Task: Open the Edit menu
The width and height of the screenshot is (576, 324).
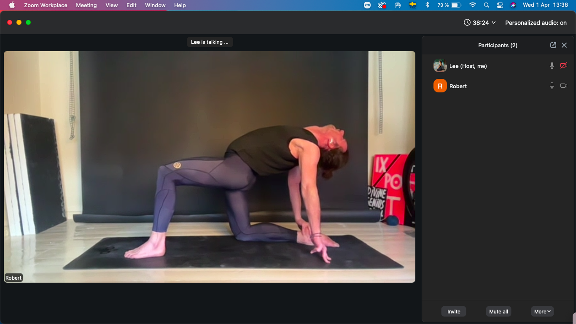Action: [132, 5]
